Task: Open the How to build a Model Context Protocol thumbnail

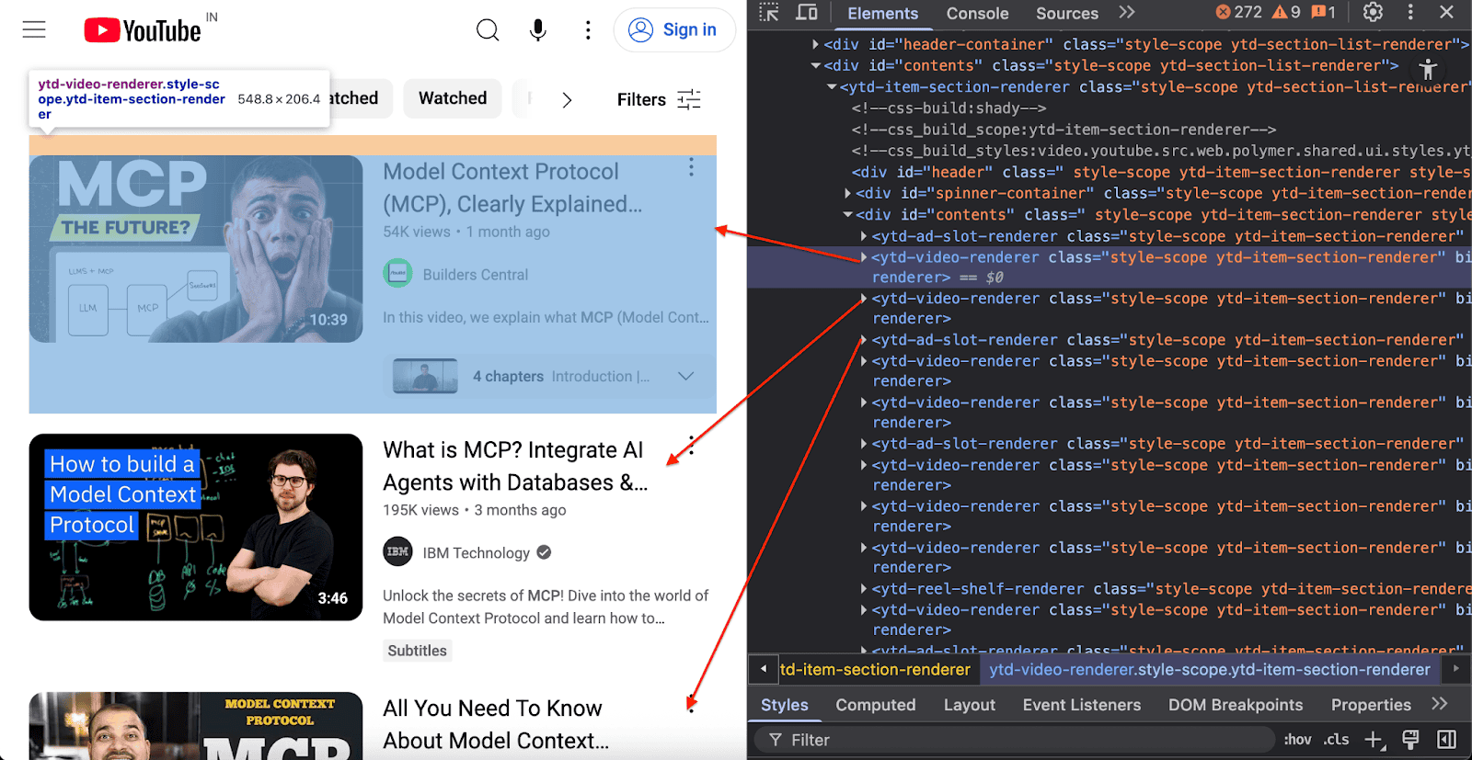Action: (x=196, y=527)
